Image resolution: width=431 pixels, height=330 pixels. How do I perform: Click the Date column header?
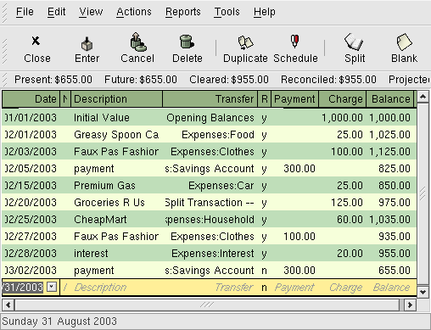coord(31,99)
